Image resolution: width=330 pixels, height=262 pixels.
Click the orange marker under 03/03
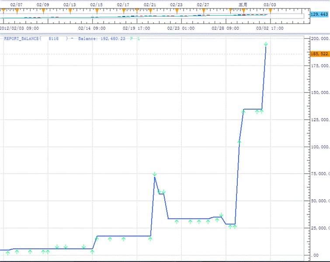click(x=271, y=10)
